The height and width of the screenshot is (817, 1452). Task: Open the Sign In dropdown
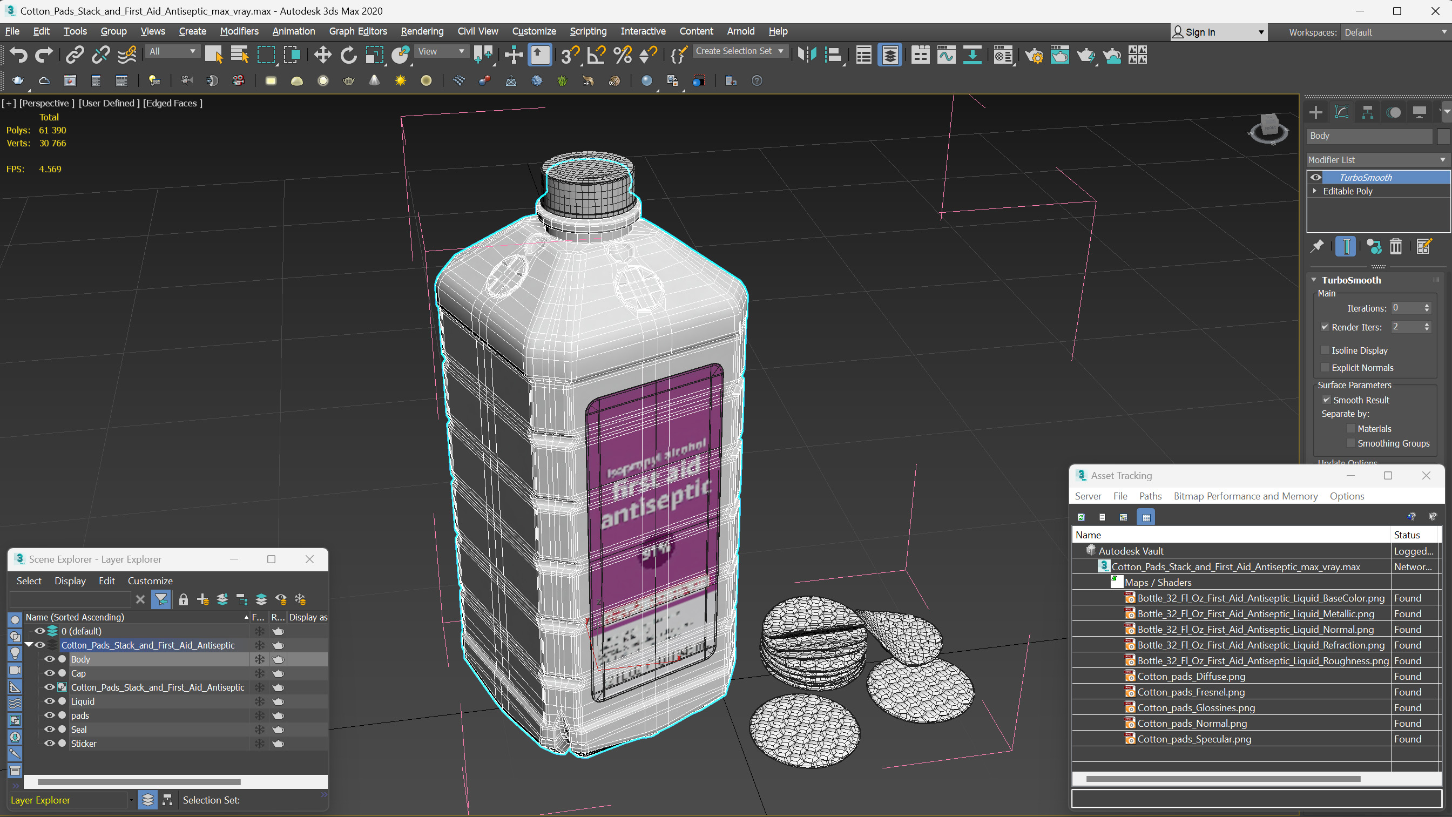coord(1219,32)
